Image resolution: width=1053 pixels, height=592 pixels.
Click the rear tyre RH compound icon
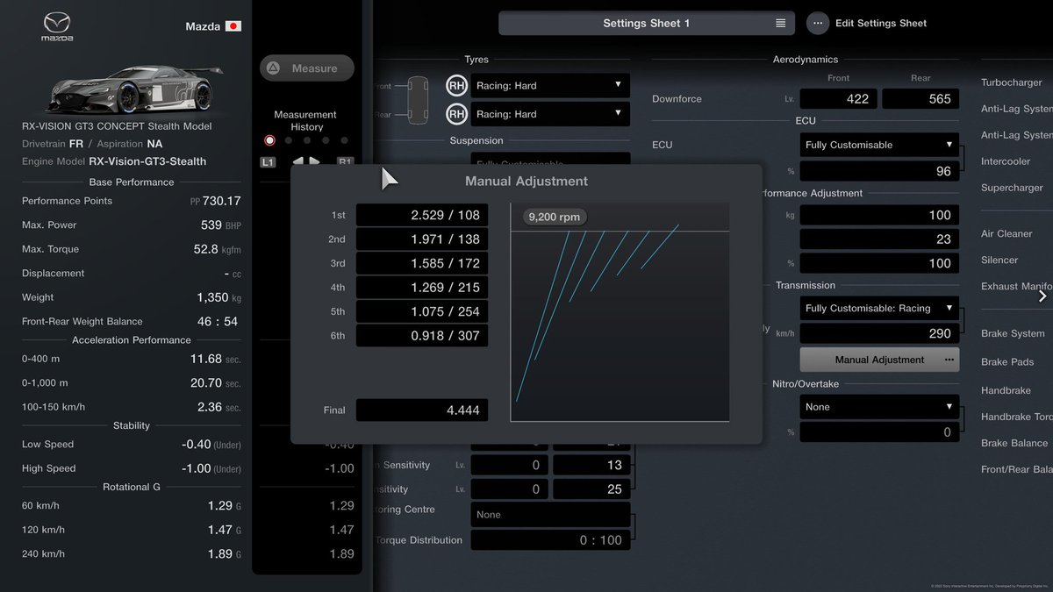pos(456,113)
